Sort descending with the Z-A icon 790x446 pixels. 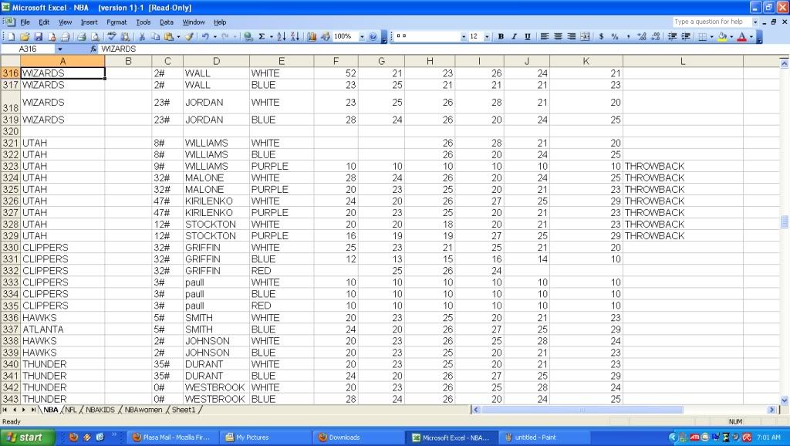295,36
